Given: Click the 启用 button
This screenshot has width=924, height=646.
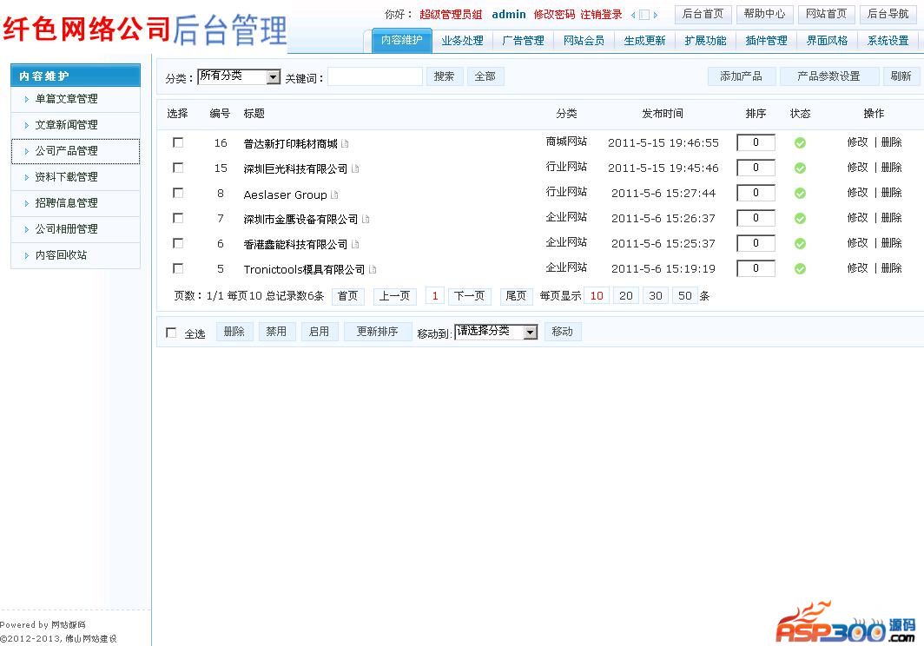Looking at the screenshot, I should [320, 332].
